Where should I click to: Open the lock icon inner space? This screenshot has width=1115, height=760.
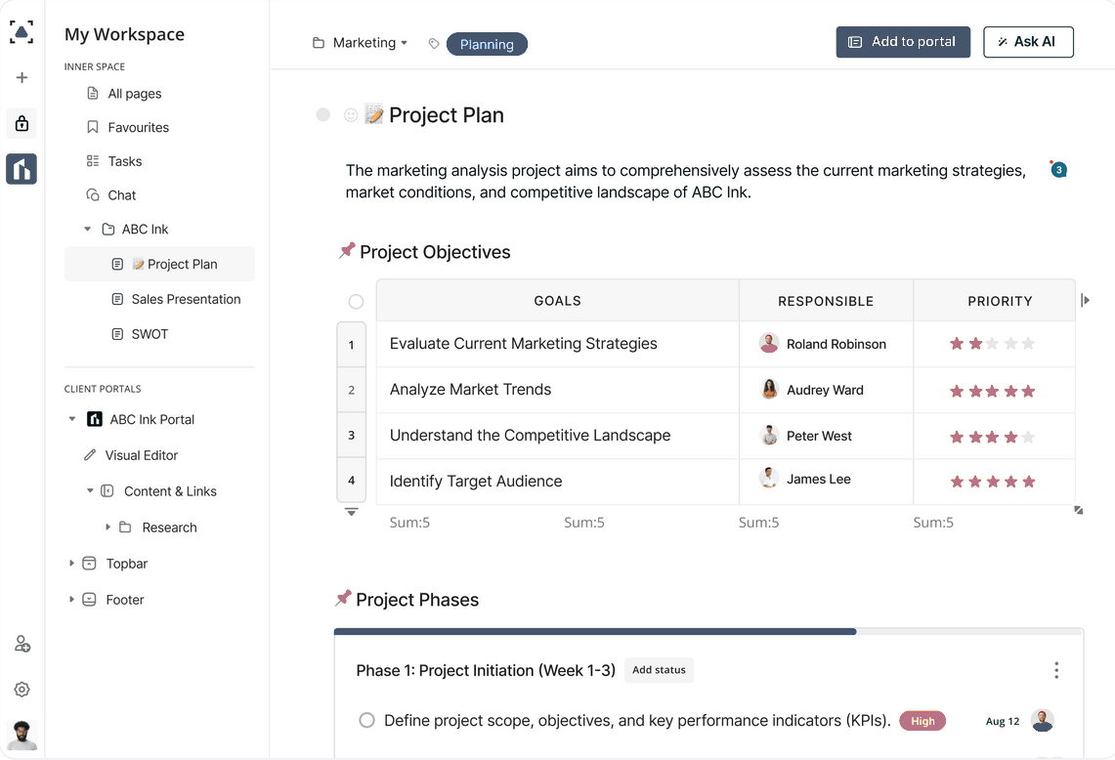21,124
